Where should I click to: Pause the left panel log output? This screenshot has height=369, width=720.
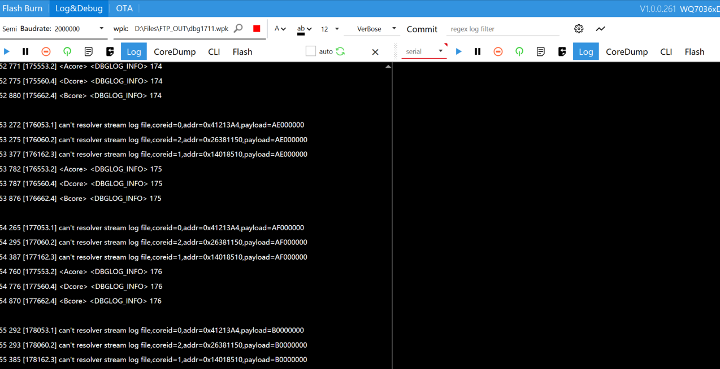click(25, 51)
